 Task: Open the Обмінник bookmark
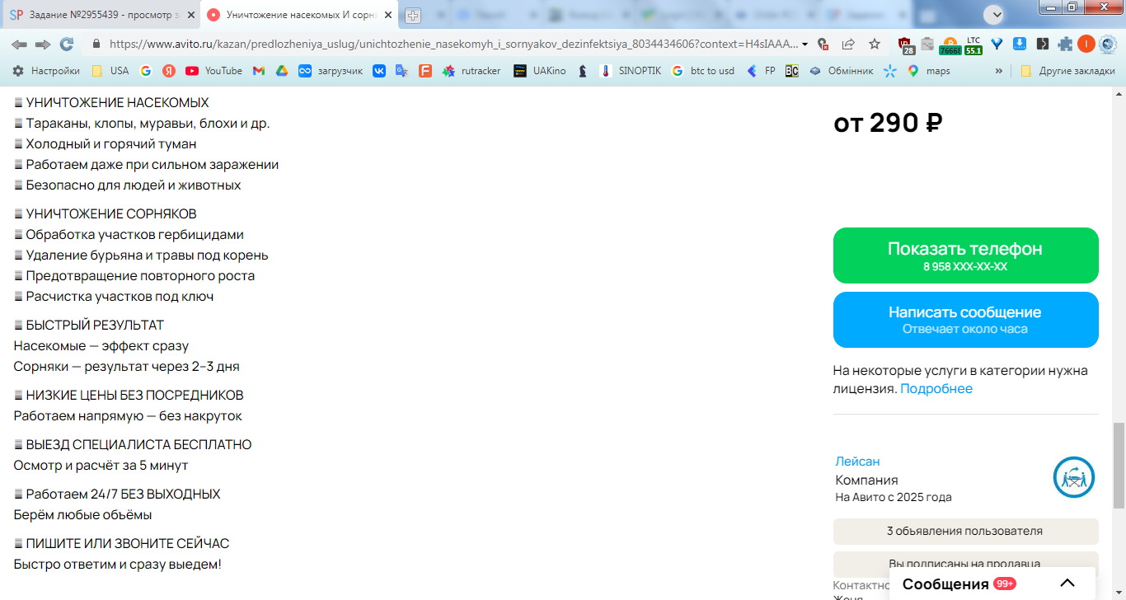841,71
